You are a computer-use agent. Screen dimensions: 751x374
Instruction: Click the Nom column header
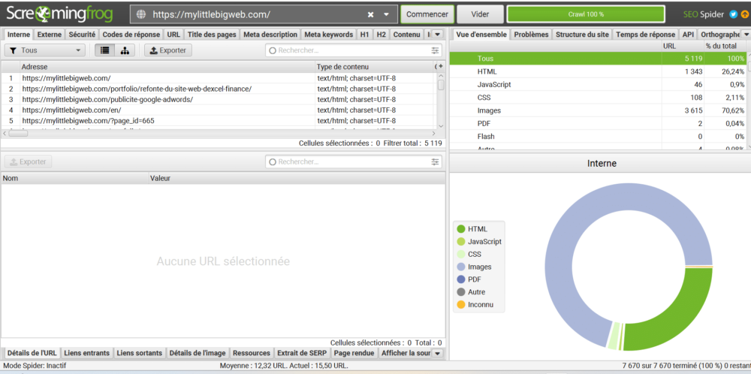[74, 178]
